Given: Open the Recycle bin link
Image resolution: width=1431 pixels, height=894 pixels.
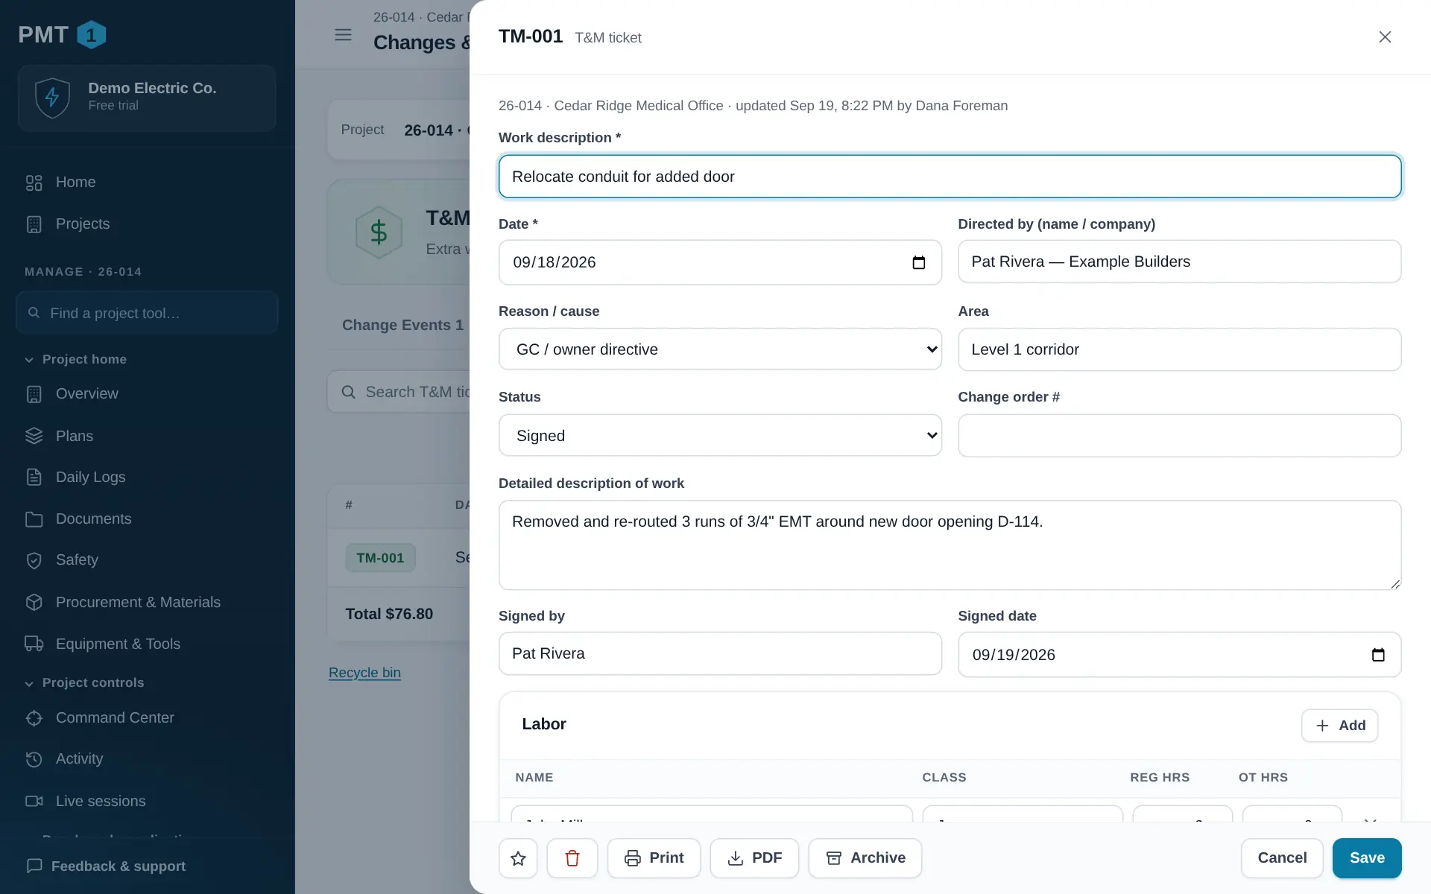Looking at the screenshot, I should click(364, 673).
